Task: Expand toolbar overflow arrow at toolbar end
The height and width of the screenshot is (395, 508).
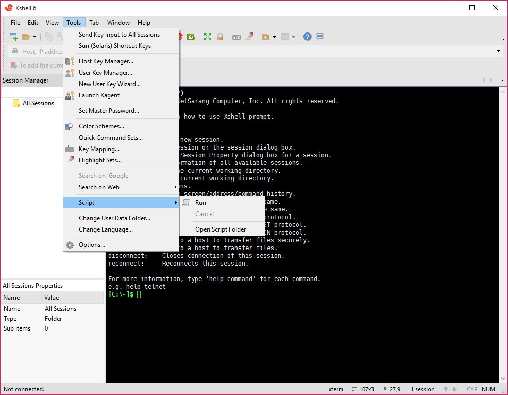Action: pos(503,39)
